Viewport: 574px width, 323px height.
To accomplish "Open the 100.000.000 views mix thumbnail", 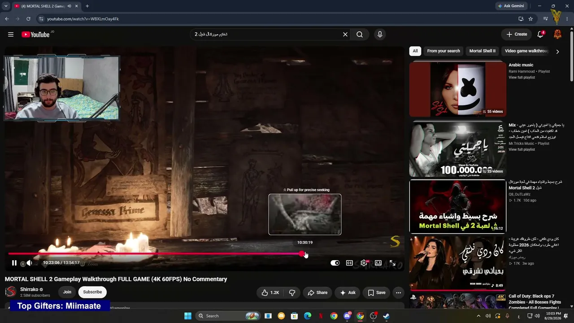I will (457, 149).
